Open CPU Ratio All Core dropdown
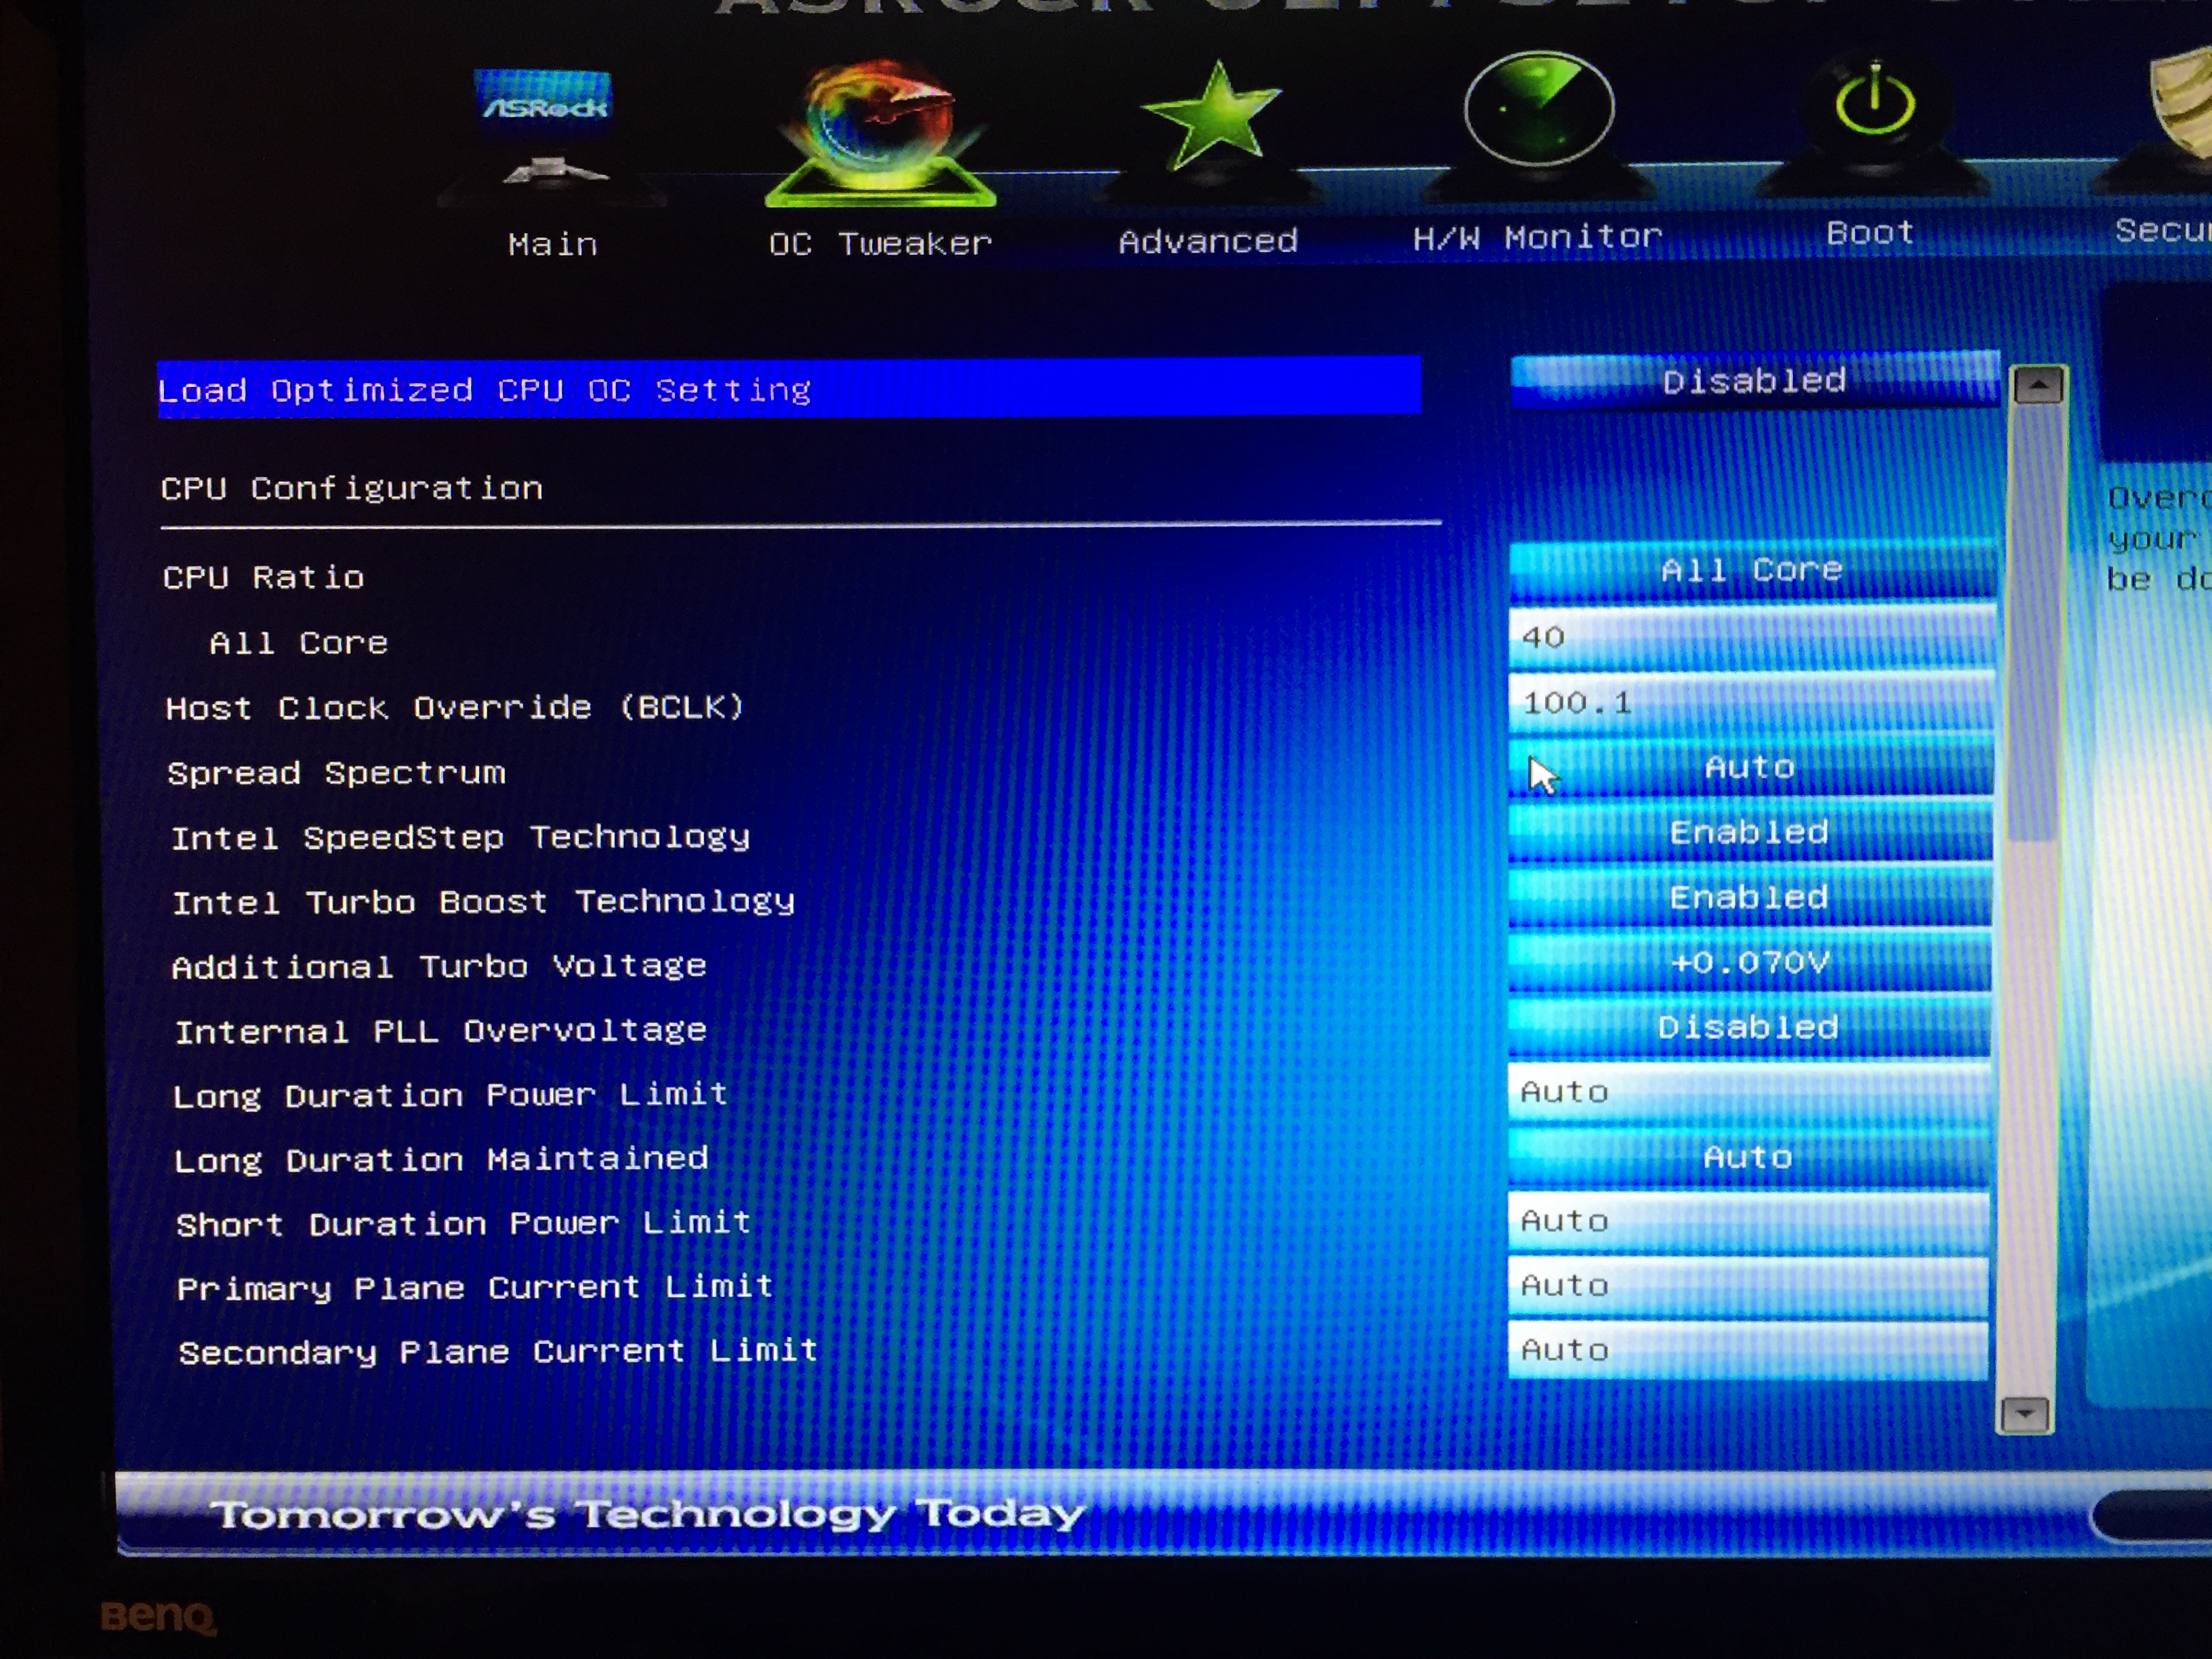This screenshot has width=2212, height=1659. (x=1751, y=570)
